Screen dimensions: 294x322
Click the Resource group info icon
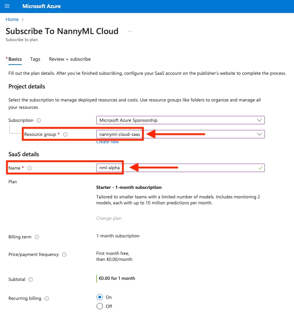point(65,134)
